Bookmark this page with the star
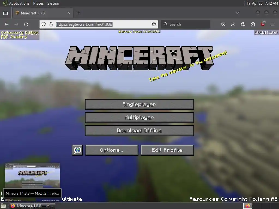279x209 pixels. (154, 24)
